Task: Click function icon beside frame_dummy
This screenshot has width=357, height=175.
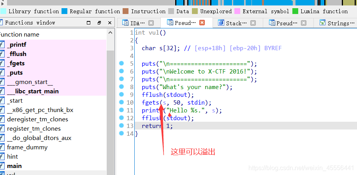Action: point(2,147)
